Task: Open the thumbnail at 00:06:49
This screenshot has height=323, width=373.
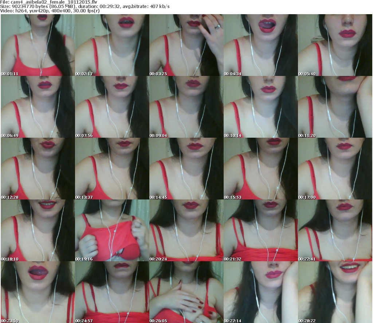Action: point(38,107)
